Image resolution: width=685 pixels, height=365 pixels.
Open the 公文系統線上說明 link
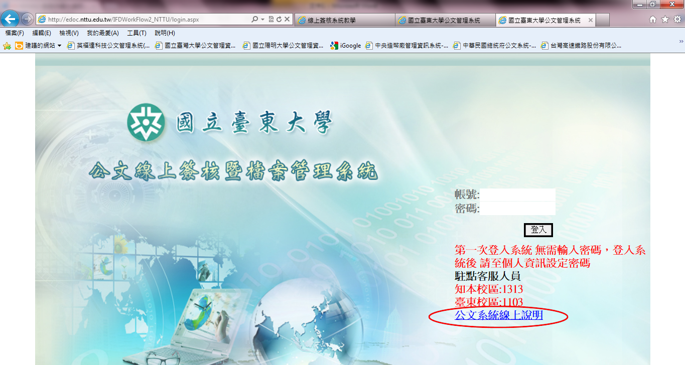point(499,315)
